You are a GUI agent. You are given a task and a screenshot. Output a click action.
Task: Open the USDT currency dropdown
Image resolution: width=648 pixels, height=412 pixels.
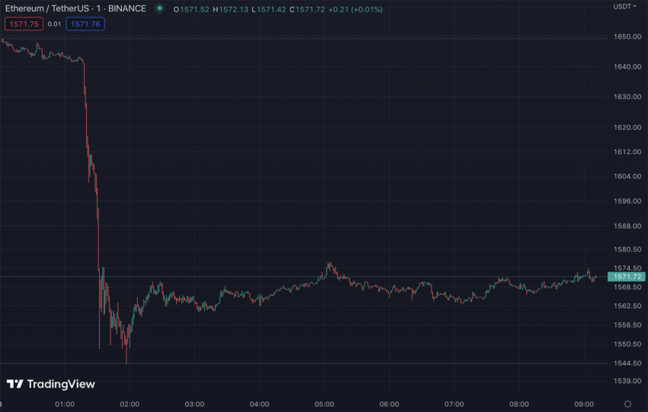[x=624, y=7]
